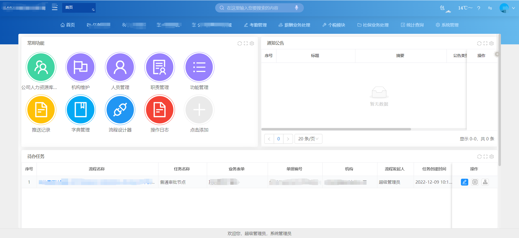The height and width of the screenshot is (238, 519).
Task: Click the horizontal scrollbar in 通知公告 table
Action: pyautogui.click(x=336, y=129)
